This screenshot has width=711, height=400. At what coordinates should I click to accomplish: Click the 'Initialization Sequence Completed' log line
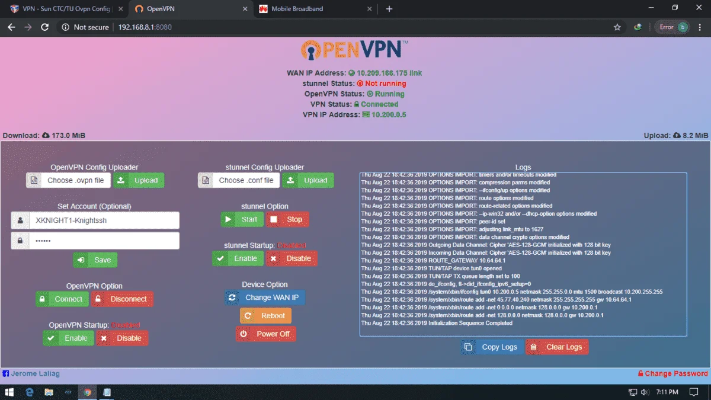(437, 324)
